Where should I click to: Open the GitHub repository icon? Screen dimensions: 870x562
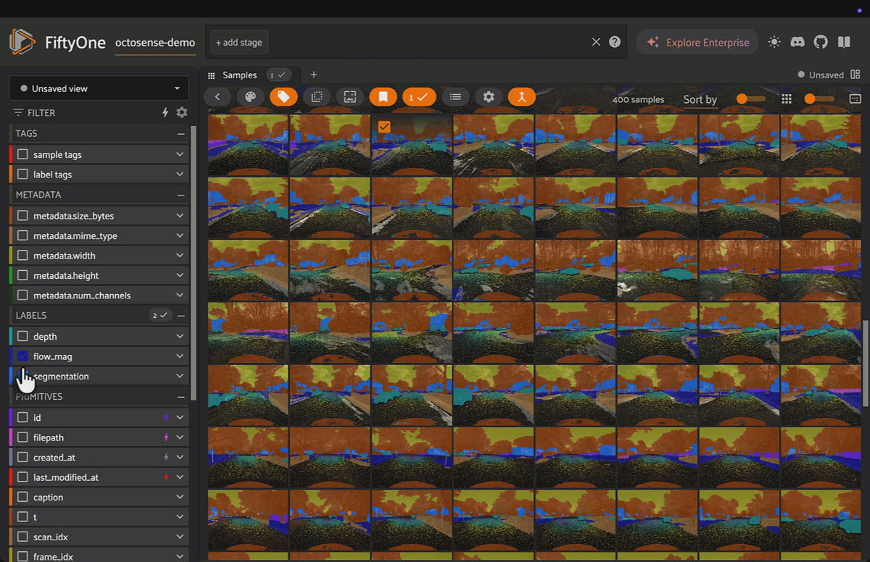point(821,42)
